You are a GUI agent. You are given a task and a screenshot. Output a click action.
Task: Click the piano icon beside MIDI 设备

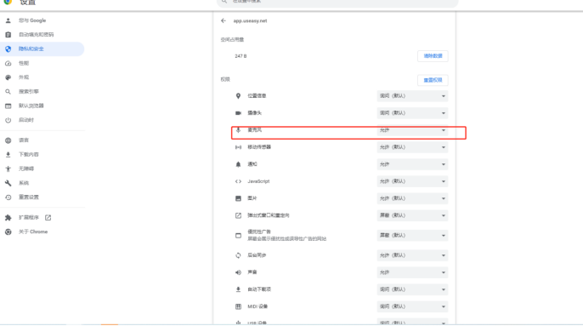[238, 306]
